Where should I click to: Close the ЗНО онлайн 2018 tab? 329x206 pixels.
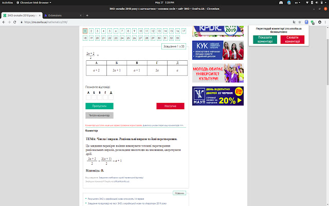click(40, 15)
